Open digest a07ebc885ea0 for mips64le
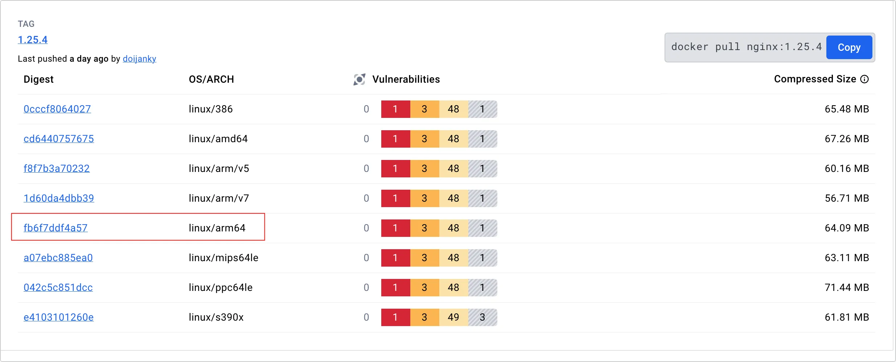This screenshot has width=896, height=362. coord(58,258)
